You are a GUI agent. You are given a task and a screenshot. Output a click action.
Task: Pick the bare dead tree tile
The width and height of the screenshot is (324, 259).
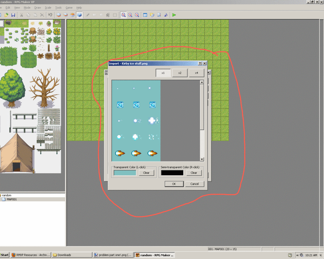tap(44, 88)
